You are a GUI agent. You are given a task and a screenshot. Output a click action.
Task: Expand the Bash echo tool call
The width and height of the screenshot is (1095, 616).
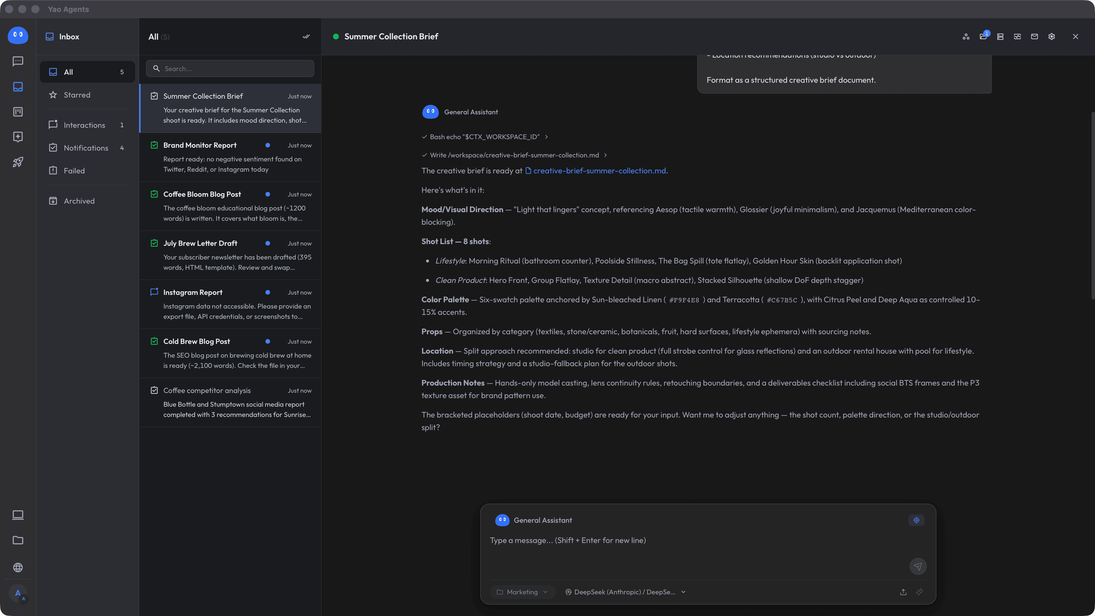485,137
